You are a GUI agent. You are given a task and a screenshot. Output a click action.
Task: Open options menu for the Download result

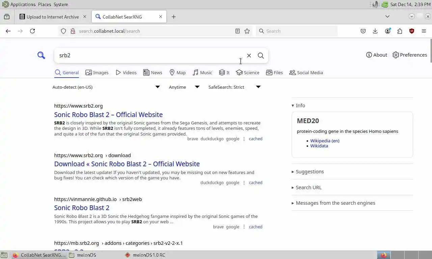pos(244,183)
